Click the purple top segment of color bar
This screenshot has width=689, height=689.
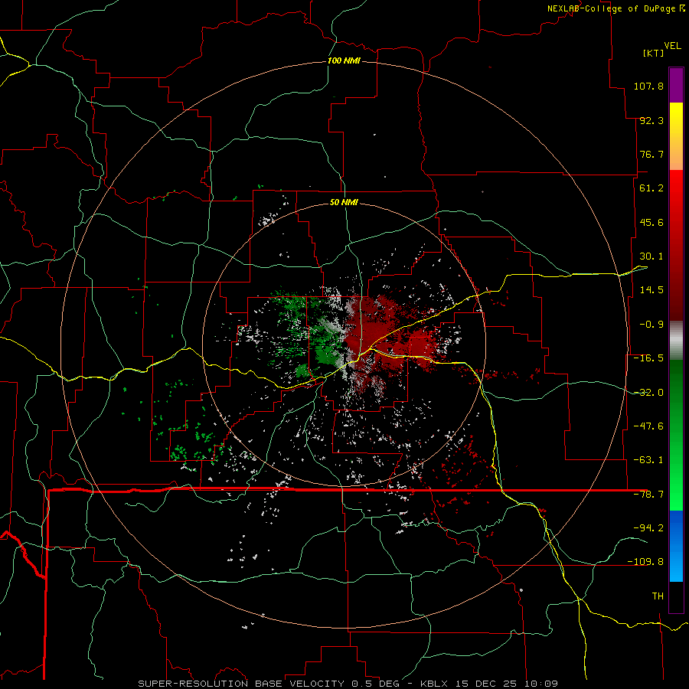tap(676, 86)
